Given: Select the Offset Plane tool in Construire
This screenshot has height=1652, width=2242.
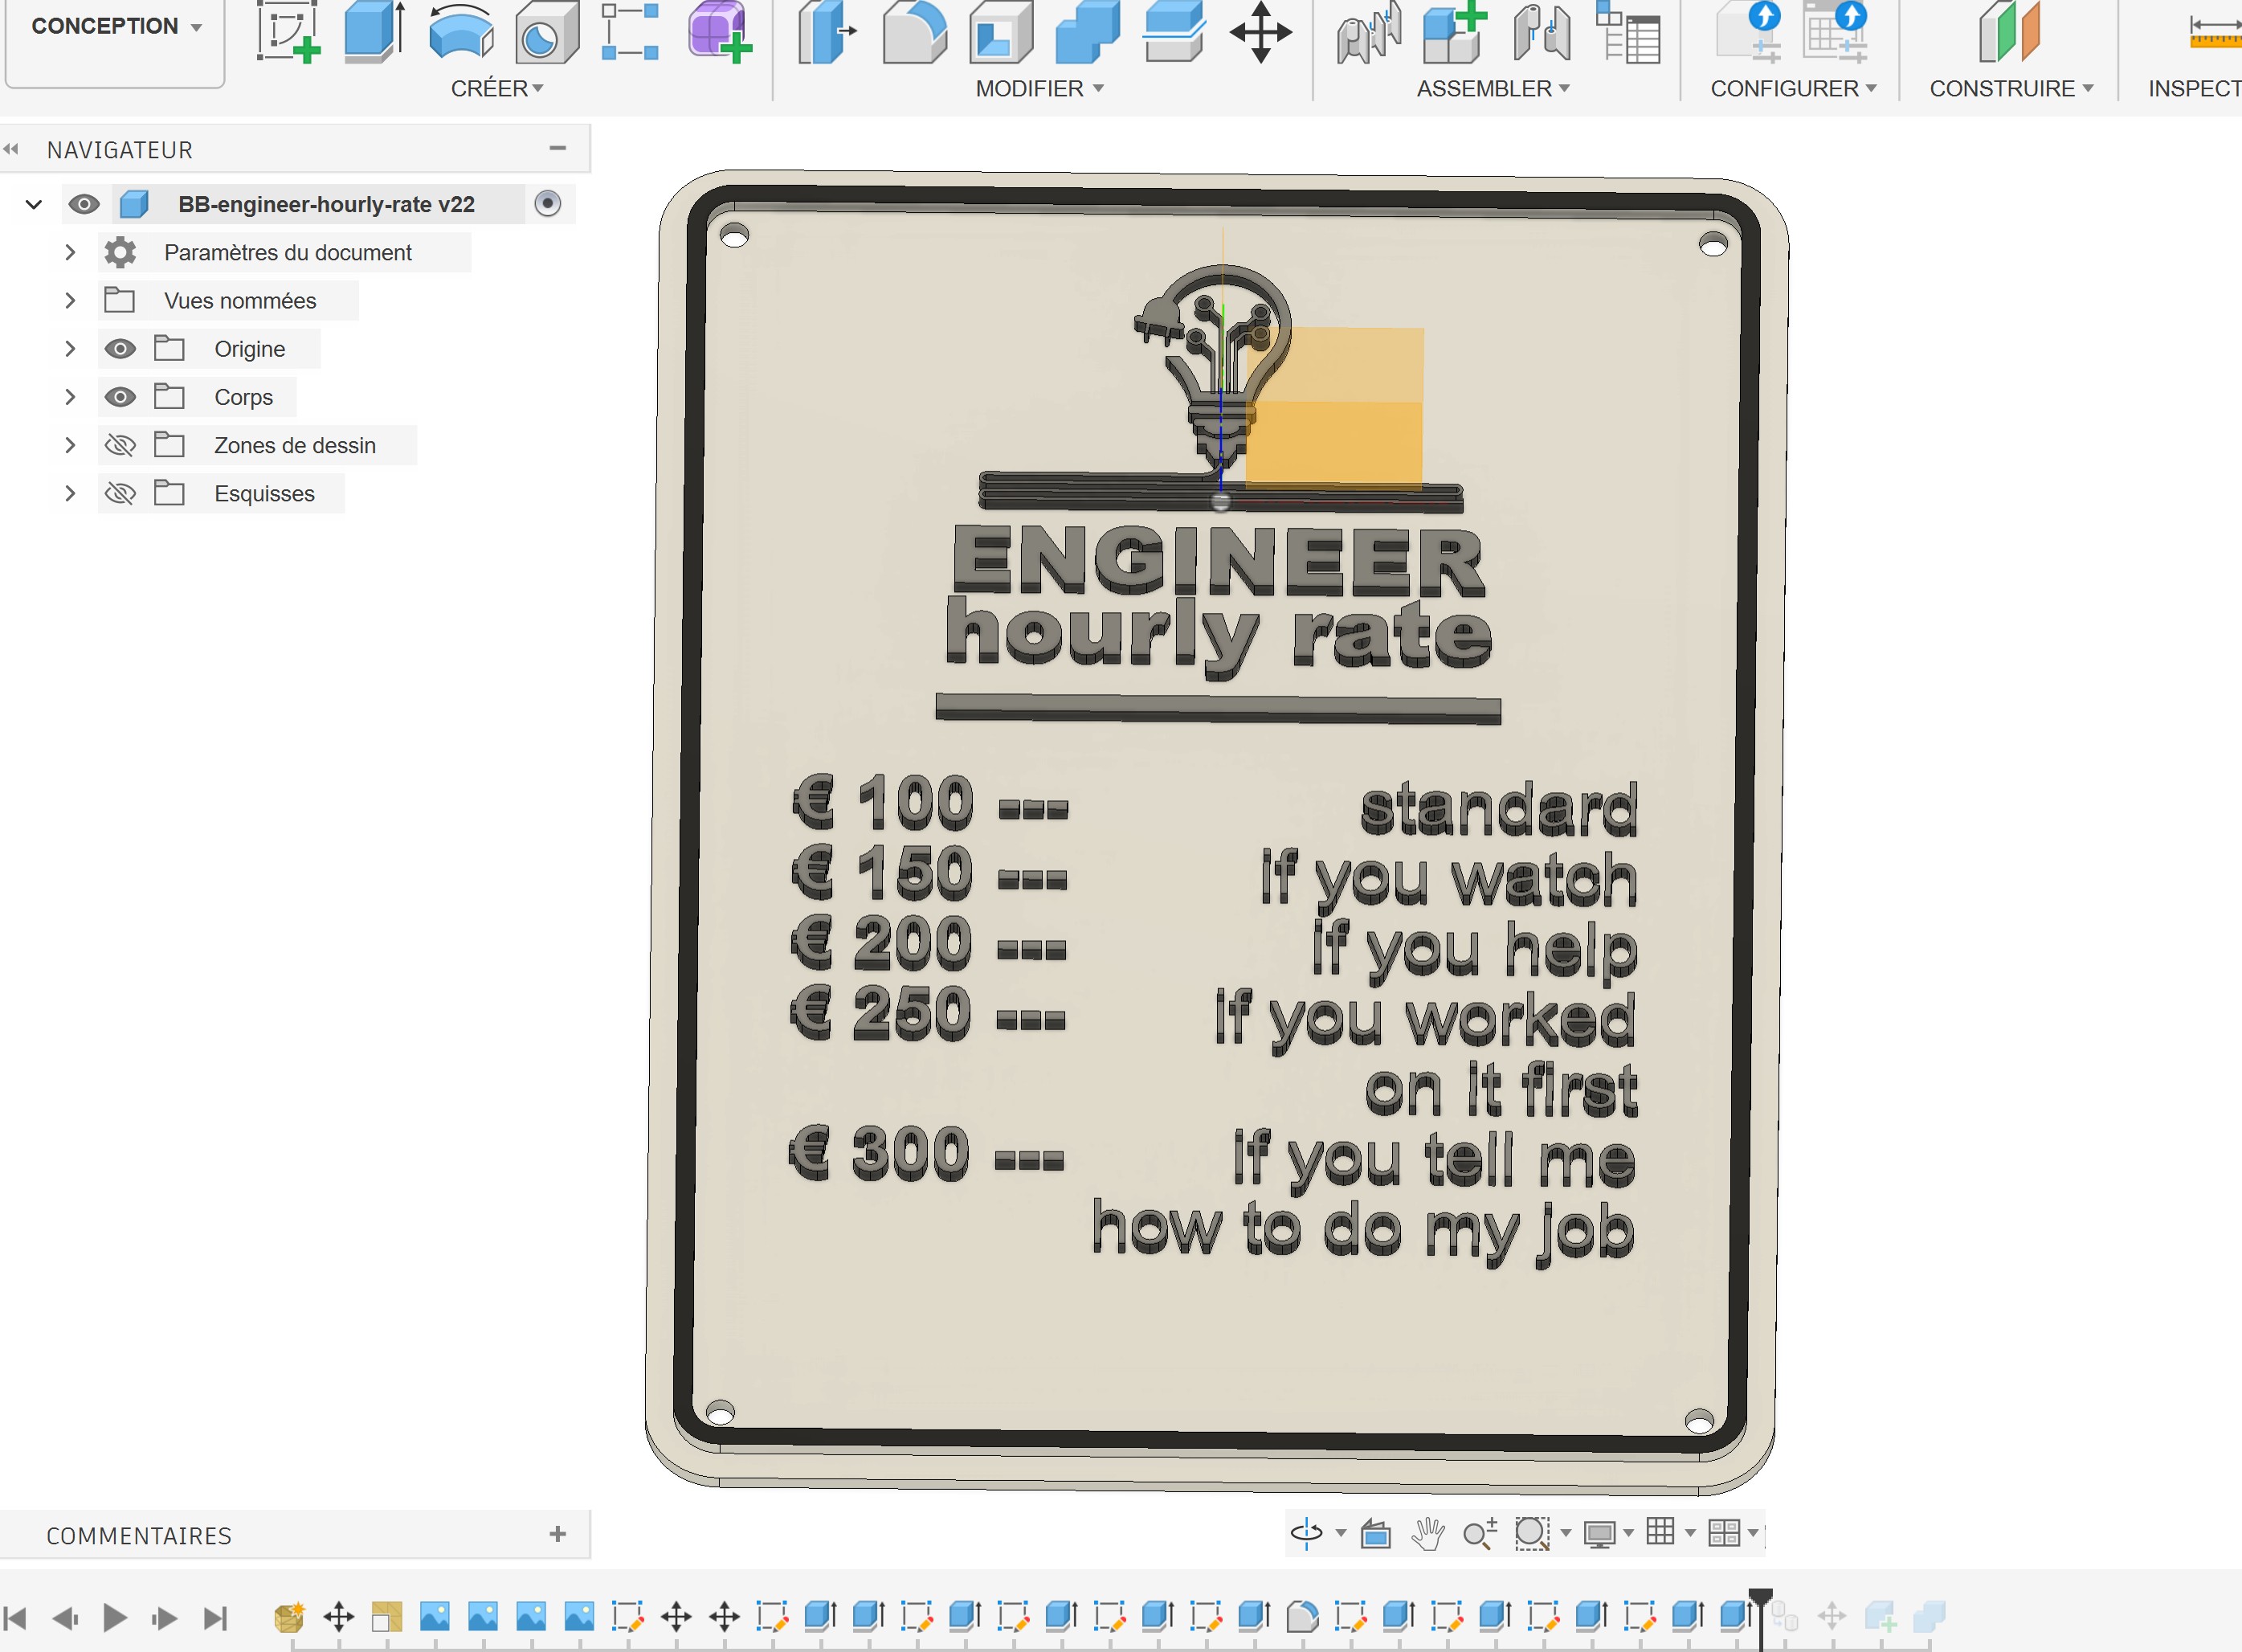Looking at the screenshot, I should click(2009, 31).
